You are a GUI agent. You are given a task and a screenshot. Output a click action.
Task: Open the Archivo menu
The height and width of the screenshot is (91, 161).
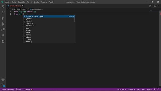tap(8, 2)
